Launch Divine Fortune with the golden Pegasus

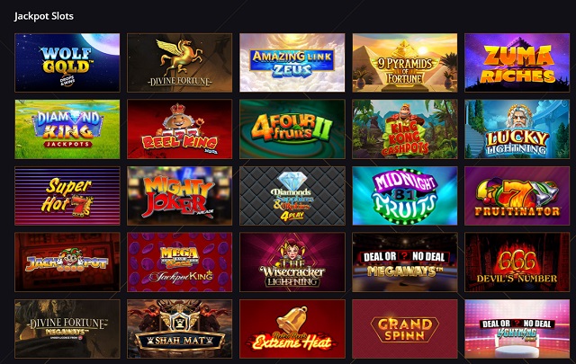(x=180, y=63)
